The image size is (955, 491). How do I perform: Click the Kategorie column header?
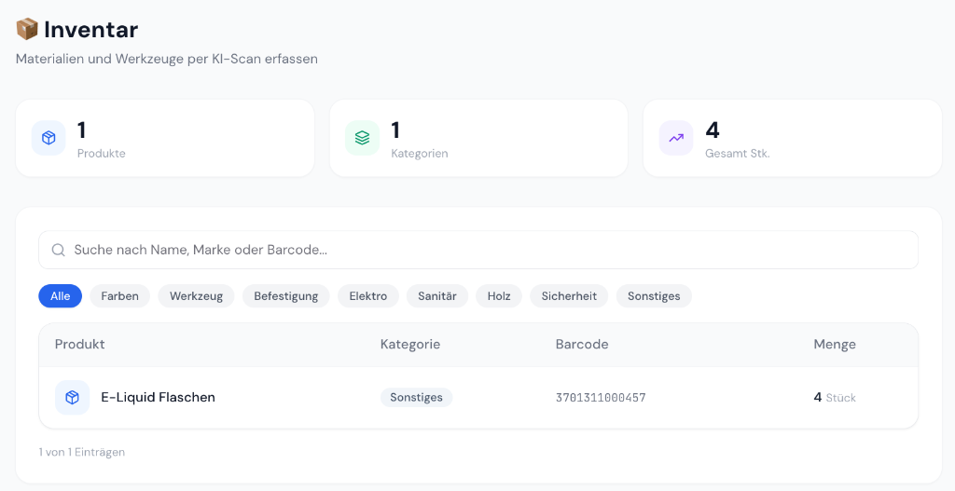(410, 345)
